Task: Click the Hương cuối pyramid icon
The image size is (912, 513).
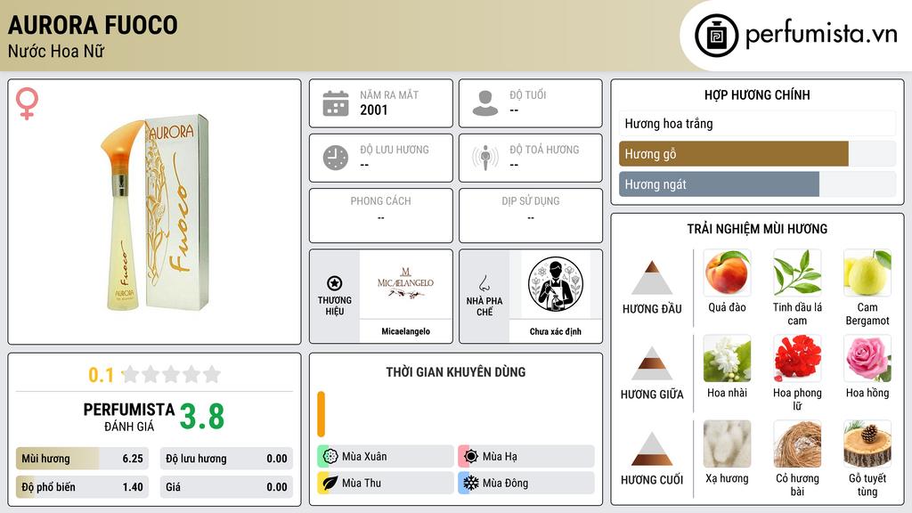Action: tap(652, 449)
